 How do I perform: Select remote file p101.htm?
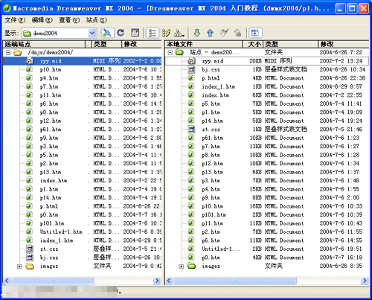(52, 223)
